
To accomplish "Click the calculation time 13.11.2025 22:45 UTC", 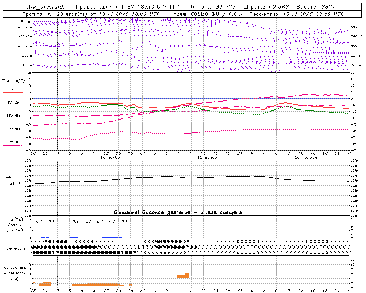I will pos(313,14).
